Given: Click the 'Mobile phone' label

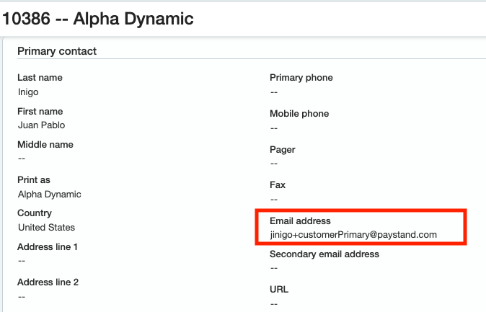Looking at the screenshot, I should [299, 114].
